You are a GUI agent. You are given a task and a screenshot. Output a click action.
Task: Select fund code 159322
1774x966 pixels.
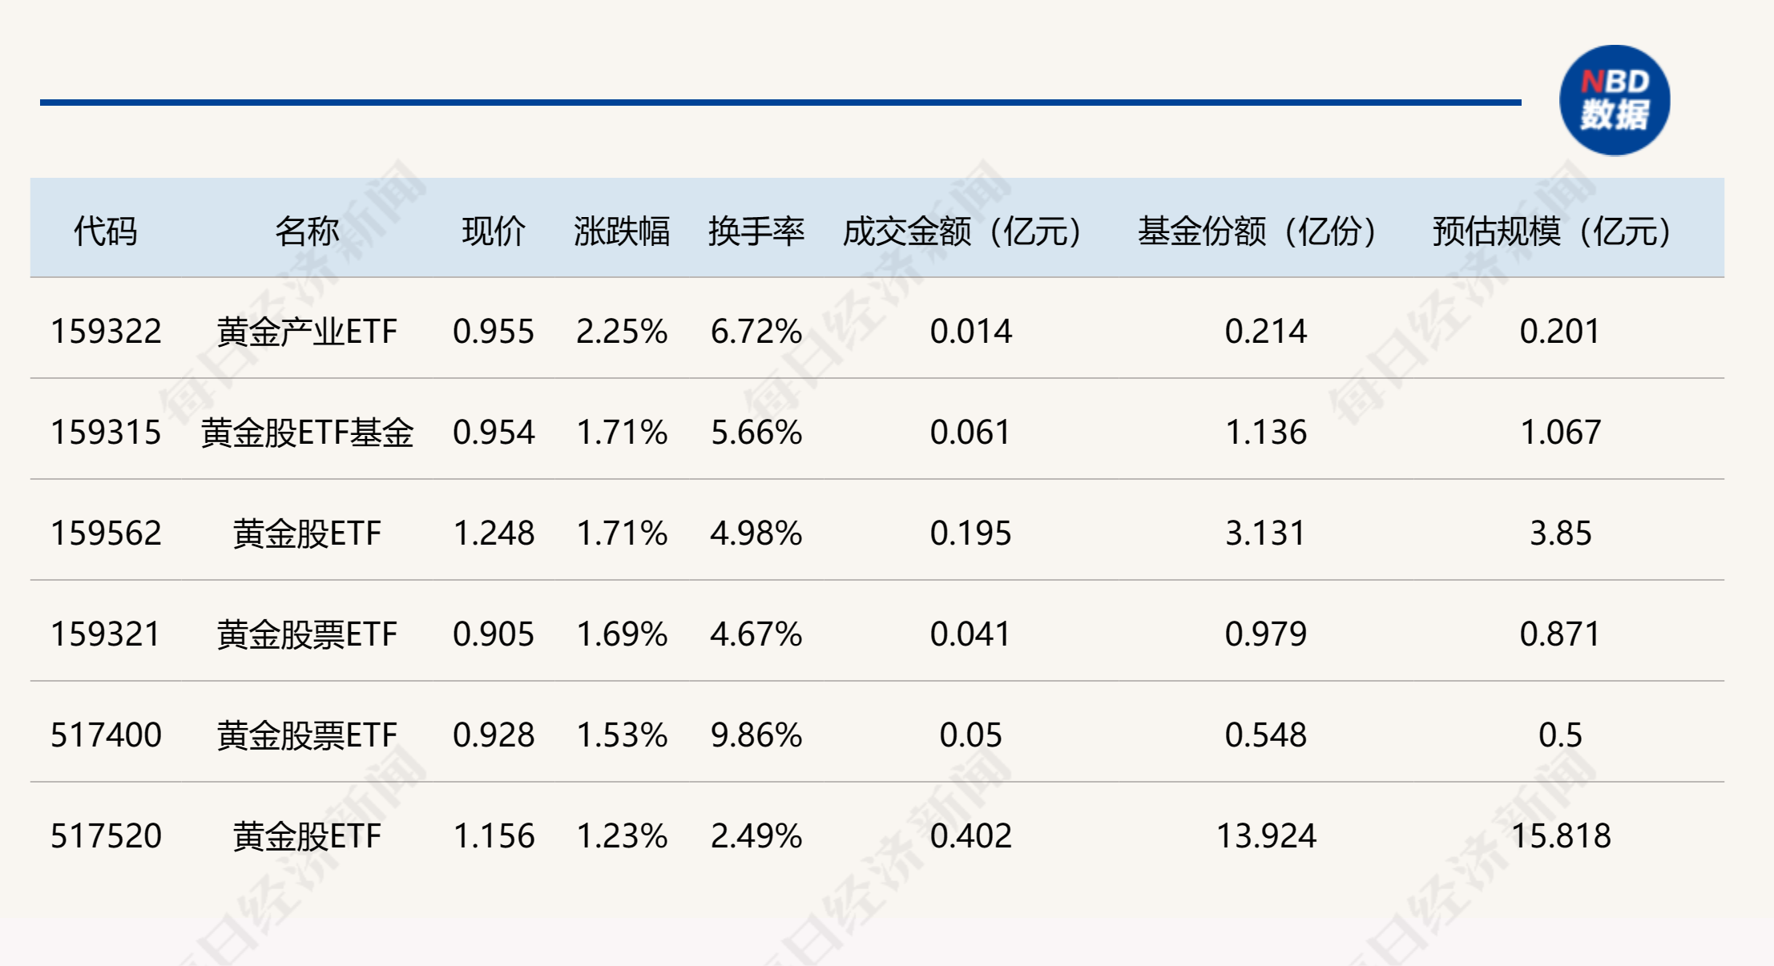(x=106, y=332)
